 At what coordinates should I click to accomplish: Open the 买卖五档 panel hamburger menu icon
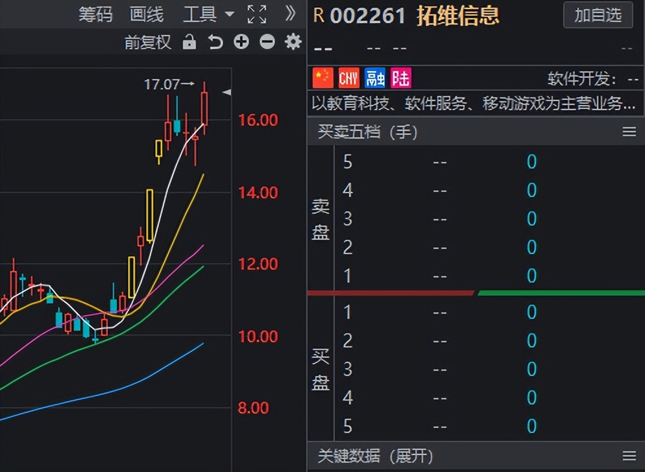[628, 132]
